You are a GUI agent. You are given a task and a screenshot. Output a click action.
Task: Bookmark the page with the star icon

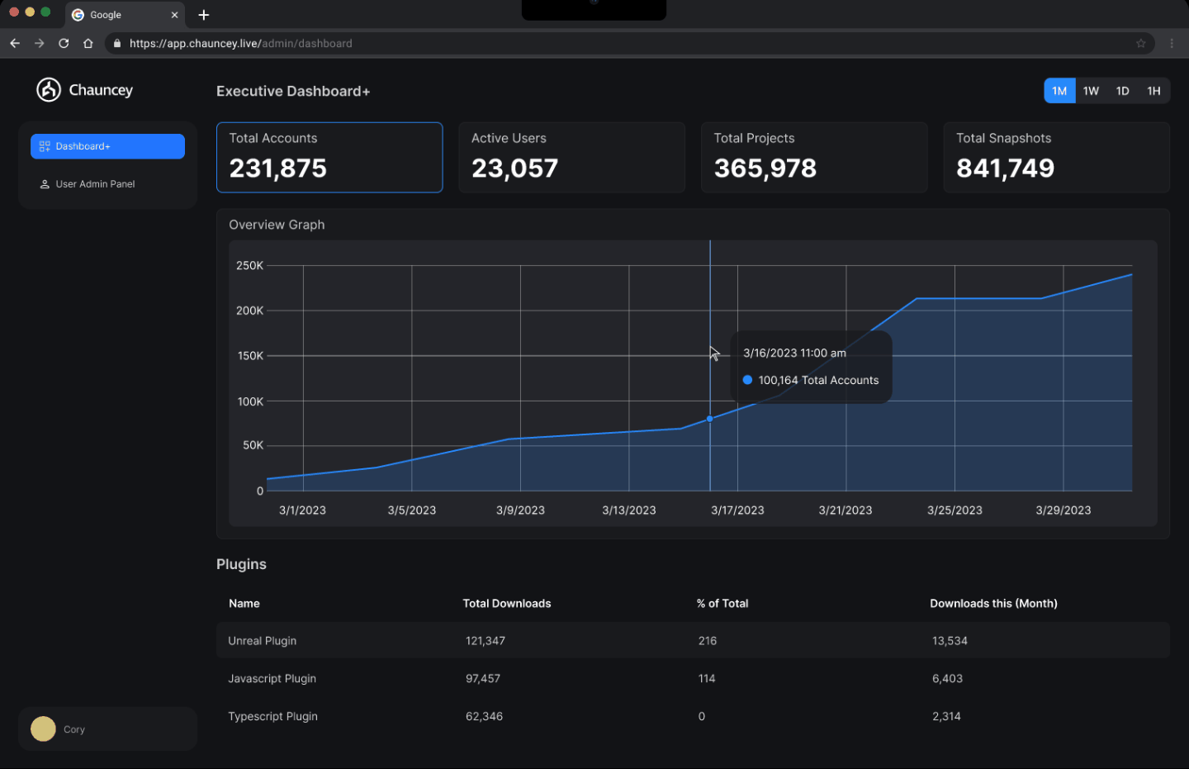point(1141,43)
